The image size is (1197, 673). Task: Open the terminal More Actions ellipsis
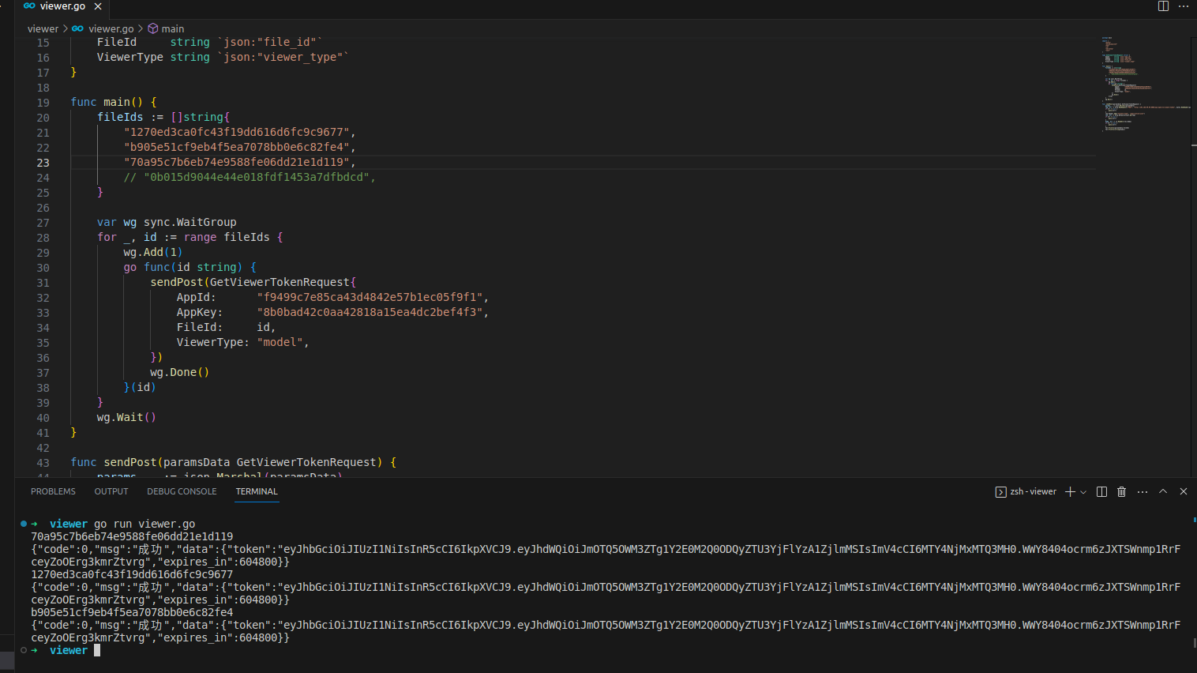pyautogui.click(x=1142, y=491)
